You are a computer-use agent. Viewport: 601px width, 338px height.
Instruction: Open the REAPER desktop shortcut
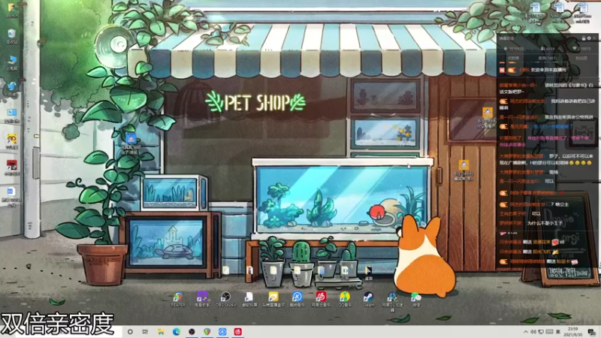click(x=178, y=299)
